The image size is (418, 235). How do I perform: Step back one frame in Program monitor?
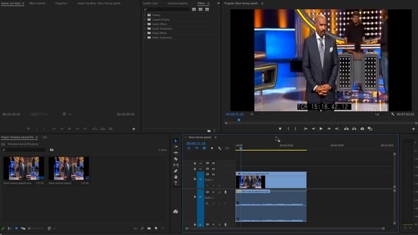[x=313, y=129]
